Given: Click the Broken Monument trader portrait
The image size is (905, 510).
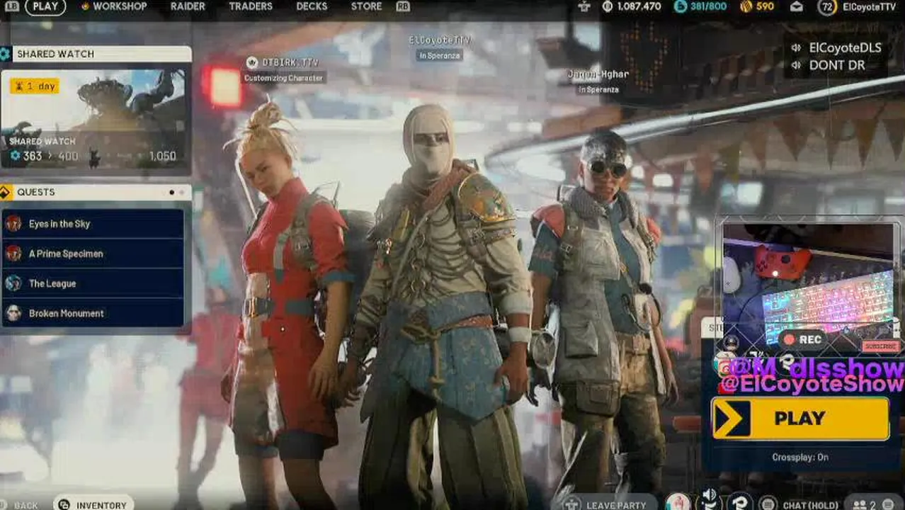Looking at the screenshot, I should 13,313.
